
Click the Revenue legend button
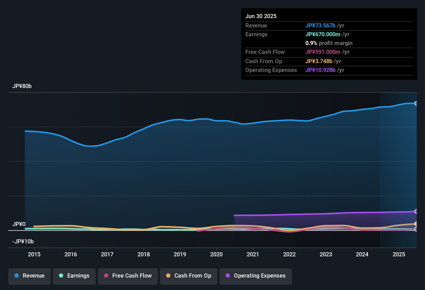(x=29, y=276)
